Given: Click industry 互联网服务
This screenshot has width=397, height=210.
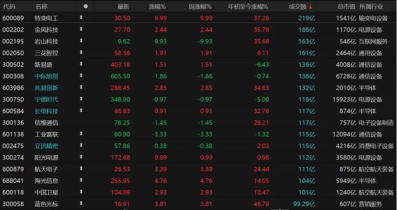Looking at the screenshot, I should click(373, 42).
